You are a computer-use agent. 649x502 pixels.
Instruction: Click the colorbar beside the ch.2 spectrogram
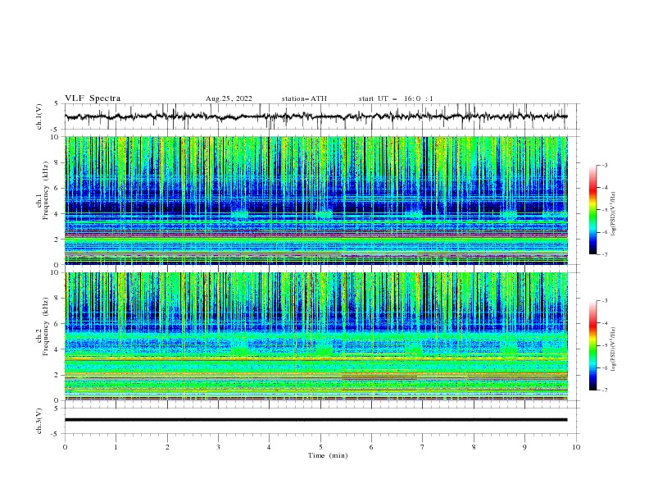pos(593,345)
